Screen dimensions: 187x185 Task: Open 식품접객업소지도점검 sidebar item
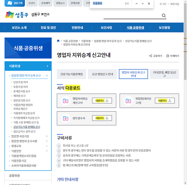[24, 156]
